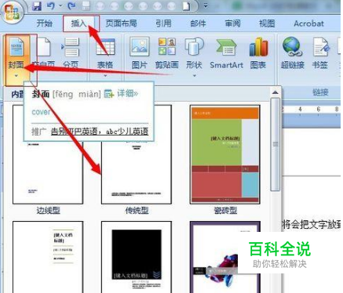Insert a picture with 图片

[140, 53]
